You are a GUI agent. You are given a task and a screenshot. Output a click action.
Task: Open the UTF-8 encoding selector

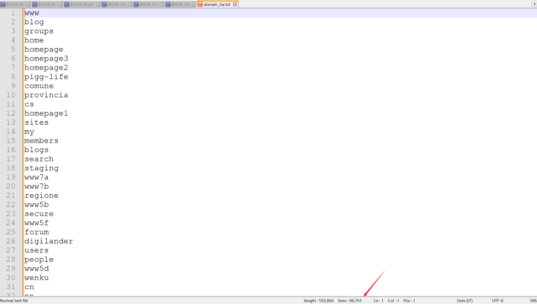click(497, 301)
